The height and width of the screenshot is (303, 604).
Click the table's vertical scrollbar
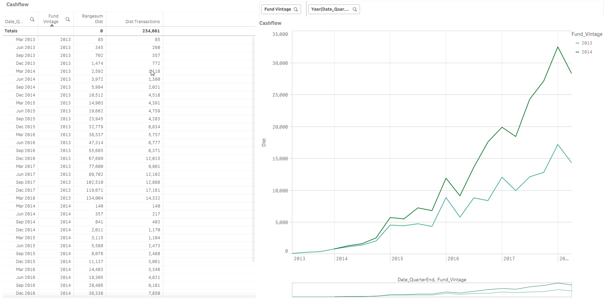(253, 149)
